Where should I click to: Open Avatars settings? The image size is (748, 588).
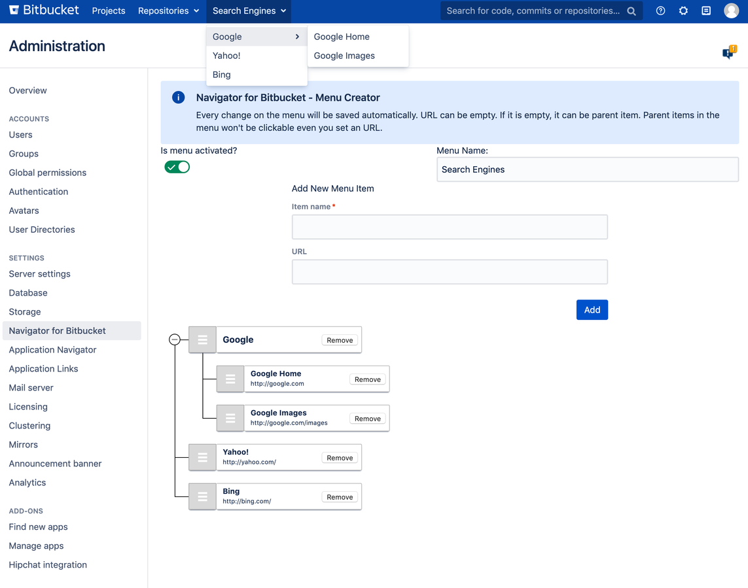[x=24, y=211]
